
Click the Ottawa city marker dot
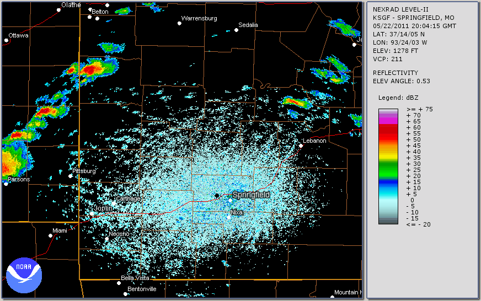click(7, 40)
